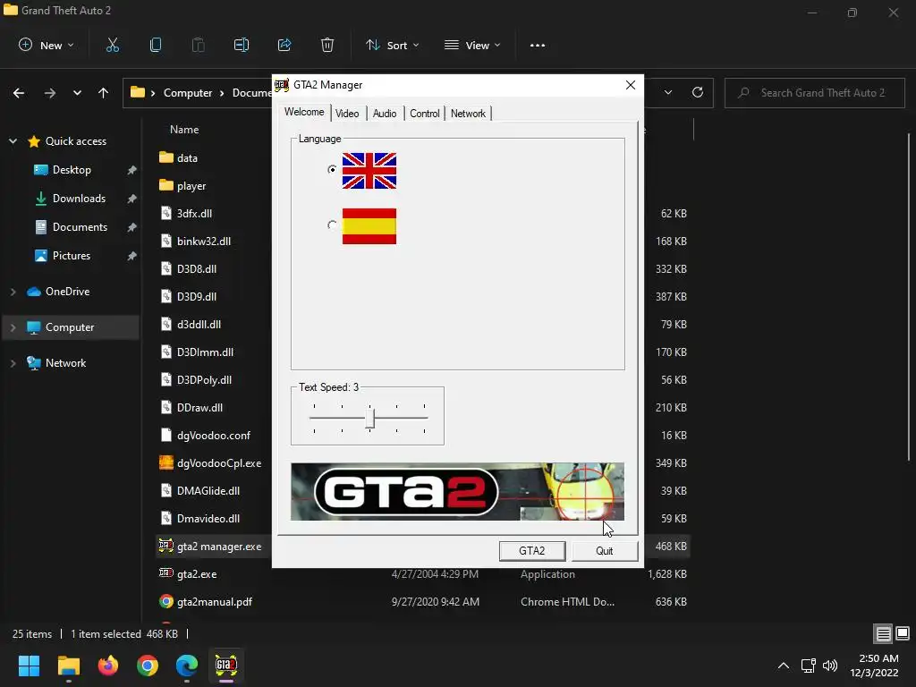Select the player folder
This screenshot has height=687, width=916.
(x=191, y=186)
